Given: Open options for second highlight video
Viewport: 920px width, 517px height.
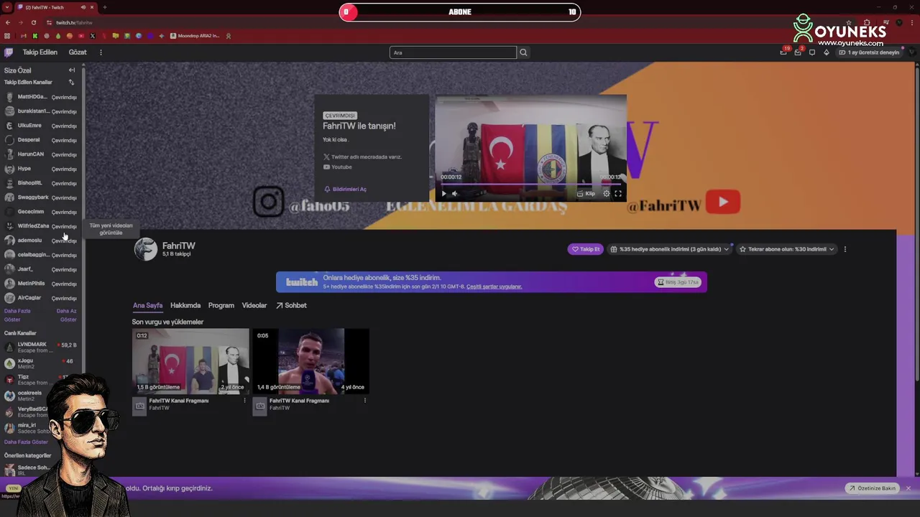Looking at the screenshot, I should (364, 401).
